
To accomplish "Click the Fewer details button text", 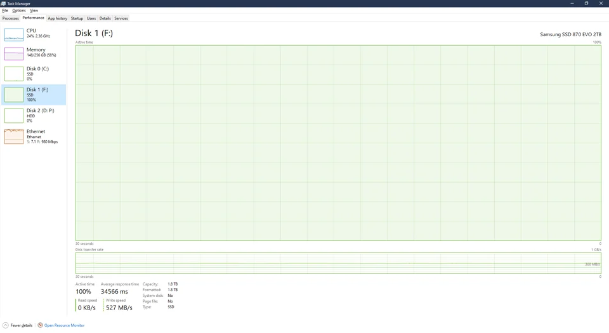I will pos(22,325).
